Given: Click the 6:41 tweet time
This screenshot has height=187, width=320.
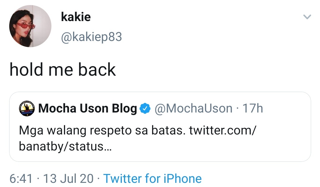Looking at the screenshot, I should 21,179.
